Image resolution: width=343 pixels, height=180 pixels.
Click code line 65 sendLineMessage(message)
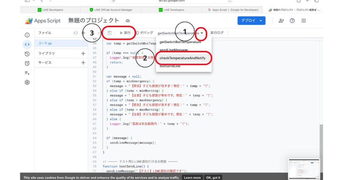(133, 143)
